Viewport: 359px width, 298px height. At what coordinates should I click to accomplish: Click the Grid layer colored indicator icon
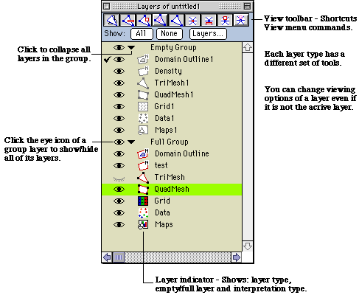[x=143, y=201]
